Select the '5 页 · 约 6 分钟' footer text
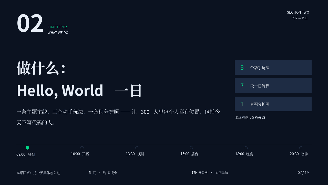Viewport: 328px width, 185px height. [x=104, y=173]
